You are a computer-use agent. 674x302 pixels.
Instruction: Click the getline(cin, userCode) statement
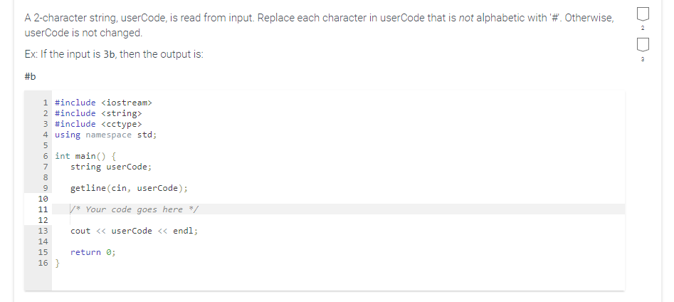(129, 188)
